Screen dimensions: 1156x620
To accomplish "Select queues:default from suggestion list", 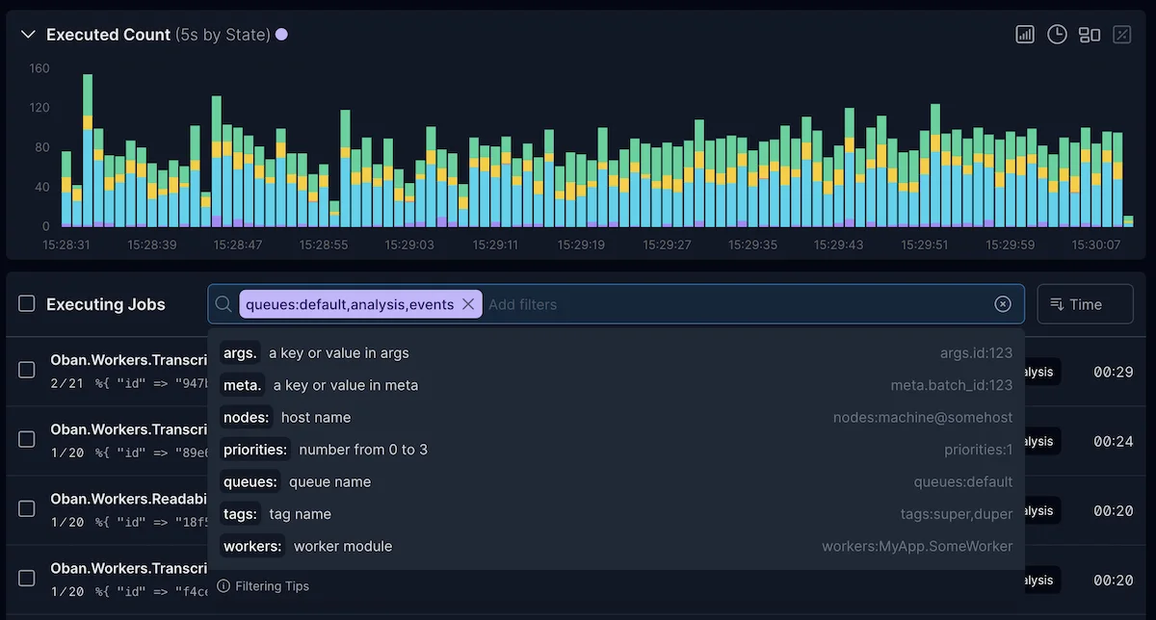I will (x=963, y=481).
